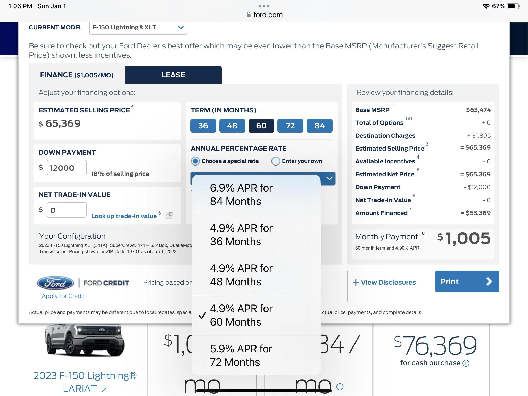Click the info icon next to cash purchase
528x396 pixels.
(466, 363)
